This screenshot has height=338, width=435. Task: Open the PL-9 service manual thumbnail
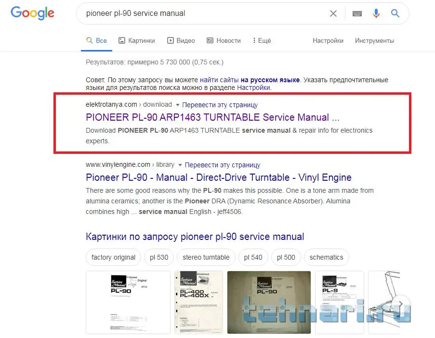point(339,302)
